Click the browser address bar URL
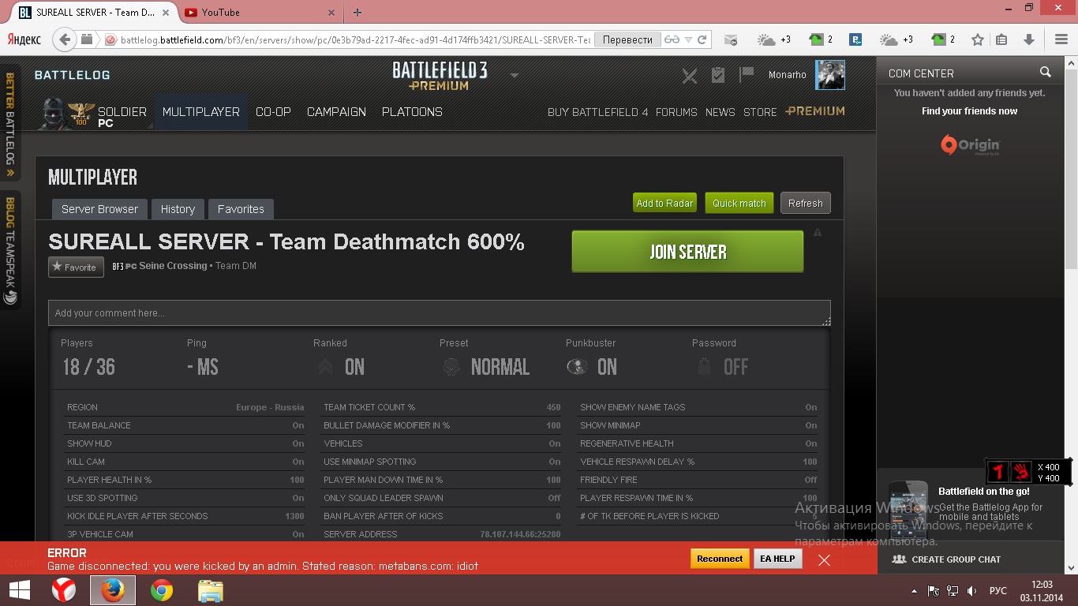The width and height of the screenshot is (1078, 606). [355, 39]
